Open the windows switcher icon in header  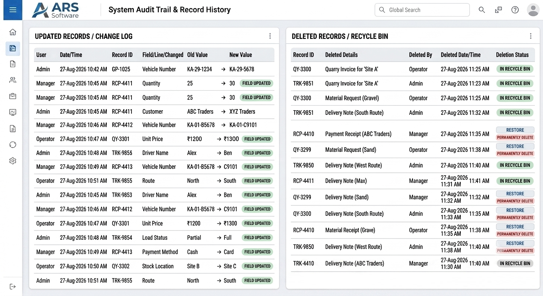pos(498,10)
